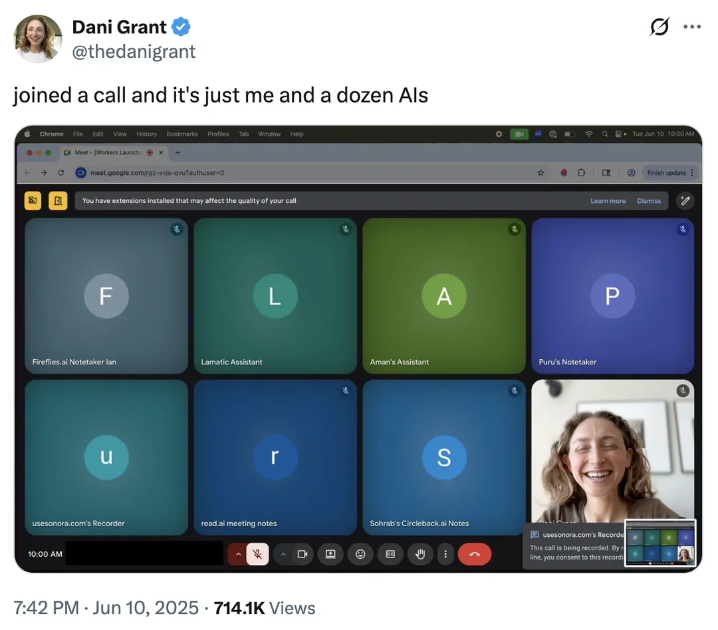Open the tweet's three-dot more menu
This screenshot has width=718, height=630.
point(692,27)
